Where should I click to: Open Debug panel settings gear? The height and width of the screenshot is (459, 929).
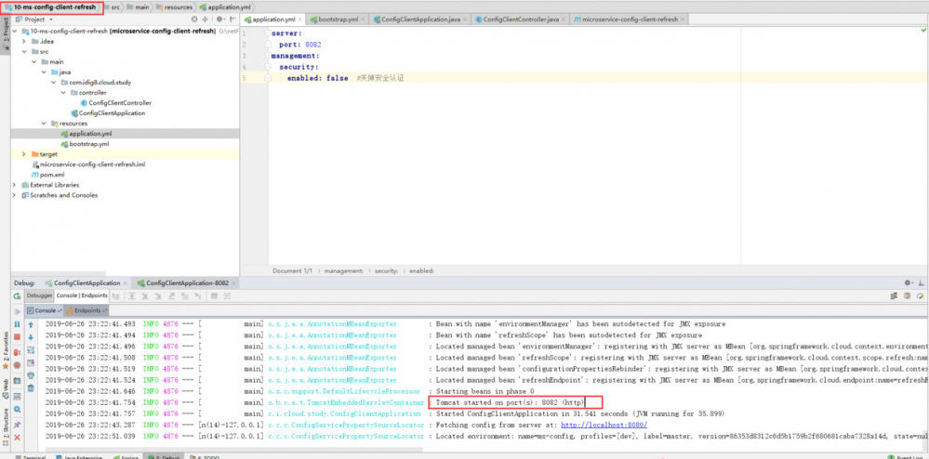point(908,283)
